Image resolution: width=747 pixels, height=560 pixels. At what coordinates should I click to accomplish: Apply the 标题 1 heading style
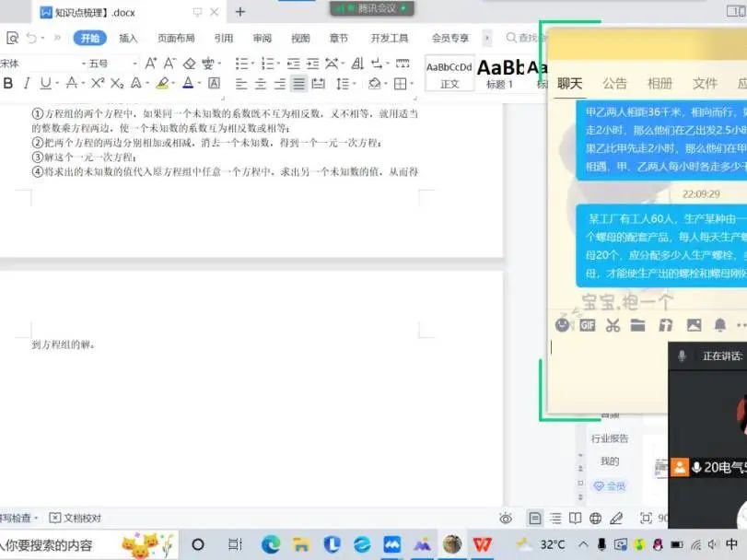pos(500,73)
